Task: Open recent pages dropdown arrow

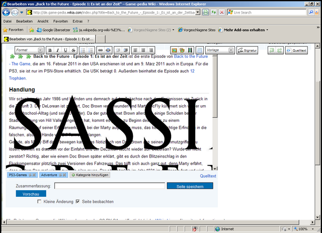Action: click(x=22, y=13)
